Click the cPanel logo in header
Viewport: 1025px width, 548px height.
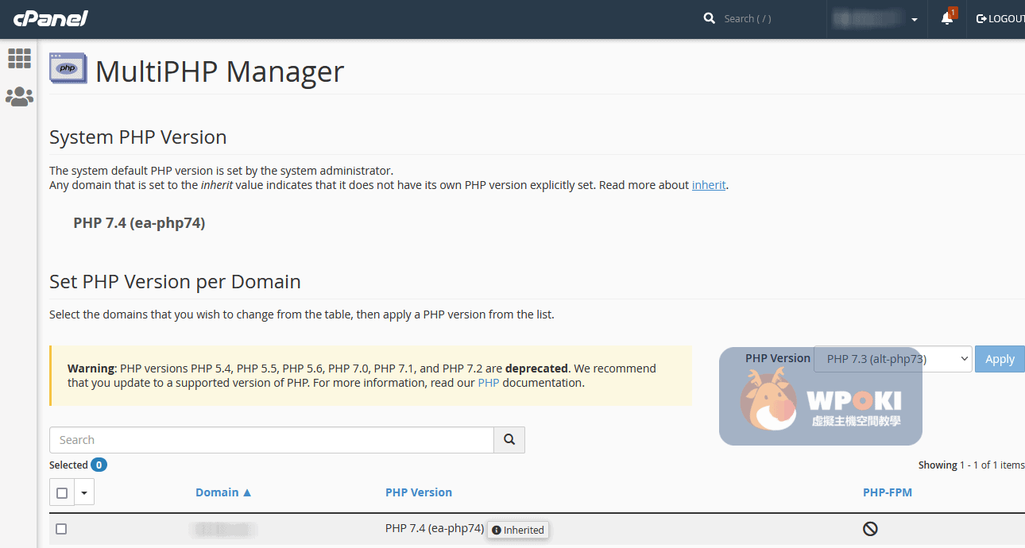point(50,18)
